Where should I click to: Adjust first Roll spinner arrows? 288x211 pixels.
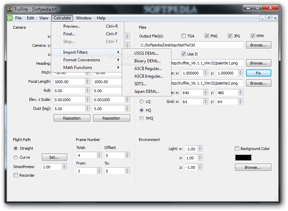click(x=88, y=91)
